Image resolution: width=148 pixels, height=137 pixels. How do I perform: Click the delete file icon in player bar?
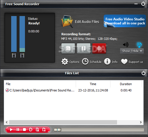(x=37, y=130)
